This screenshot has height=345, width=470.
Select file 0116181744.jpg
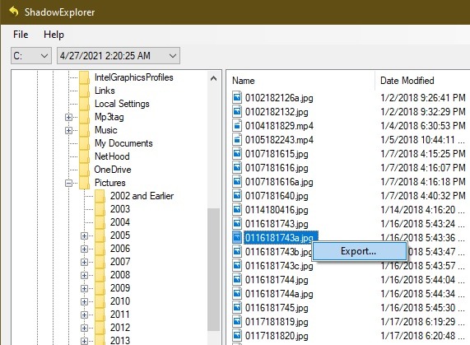277,280
